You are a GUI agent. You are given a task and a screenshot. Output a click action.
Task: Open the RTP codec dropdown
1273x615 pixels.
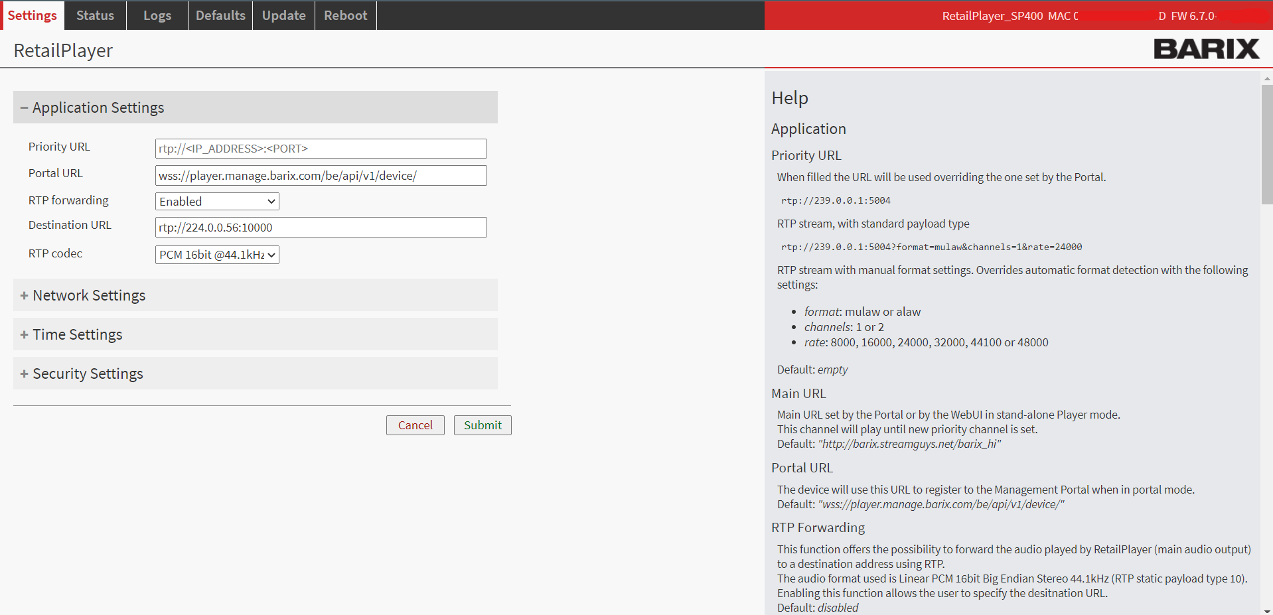[217, 255]
